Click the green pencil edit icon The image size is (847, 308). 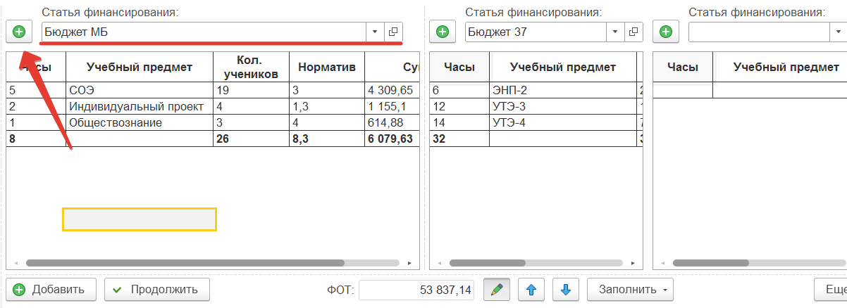tap(497, 289)
